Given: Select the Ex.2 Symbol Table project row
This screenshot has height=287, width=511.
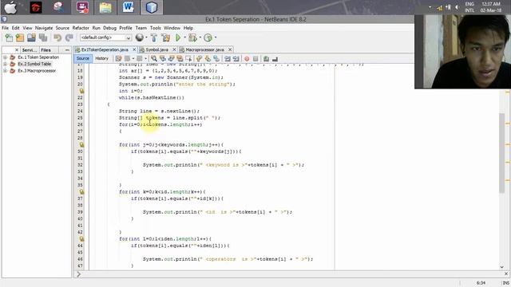Looking at the screenshot, I should point(34,64).
